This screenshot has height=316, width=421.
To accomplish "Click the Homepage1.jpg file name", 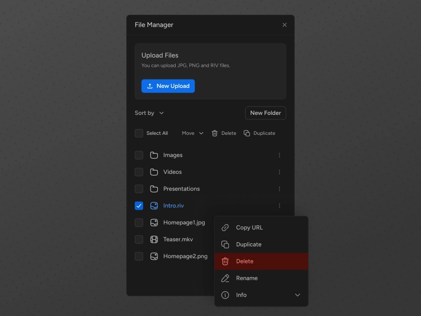I will pyautogui.click(x=184, y=223).
